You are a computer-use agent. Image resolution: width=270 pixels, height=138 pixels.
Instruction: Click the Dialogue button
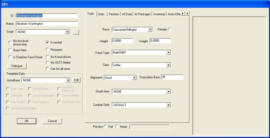click(17, 66)
